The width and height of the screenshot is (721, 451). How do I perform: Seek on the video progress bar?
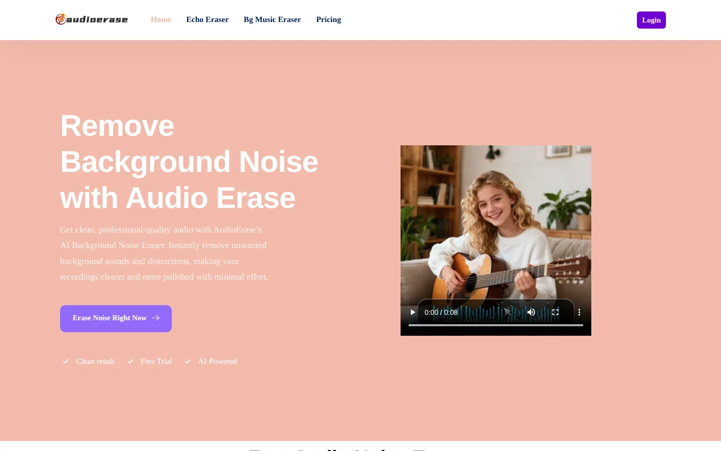coord(496,325)
